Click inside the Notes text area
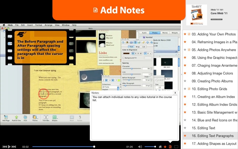Viewport: 238px width, 149px height. [x=134, y=117]
